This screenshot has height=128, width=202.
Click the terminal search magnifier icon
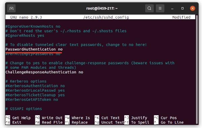click(x=149, y=8)
